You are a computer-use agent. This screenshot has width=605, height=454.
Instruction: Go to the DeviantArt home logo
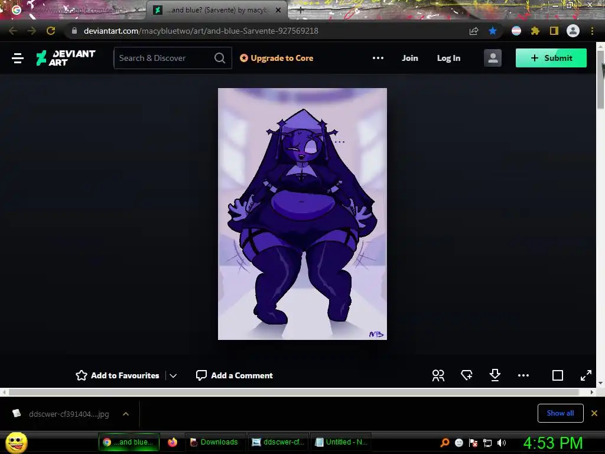[x=66, y=58]
